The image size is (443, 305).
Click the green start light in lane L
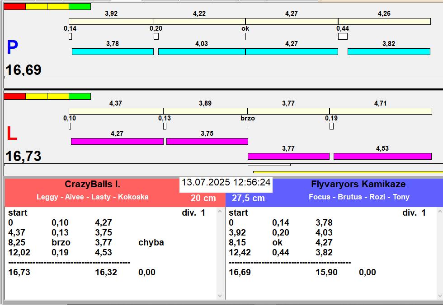tap(80, 96)
